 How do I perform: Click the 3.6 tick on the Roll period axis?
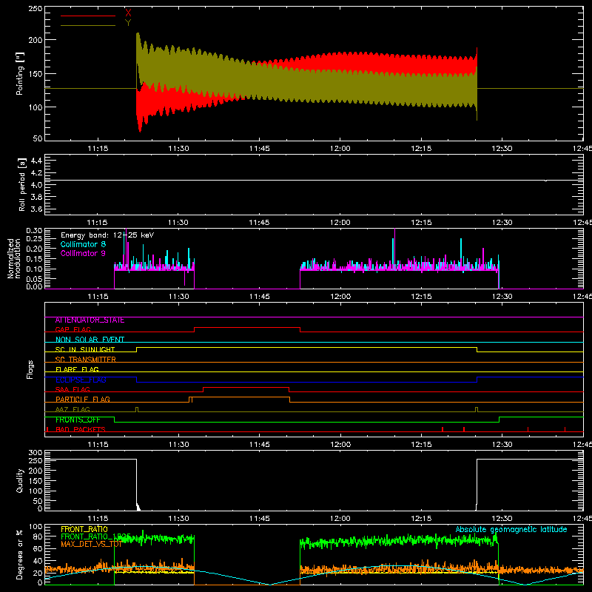[x=36, y=209]
